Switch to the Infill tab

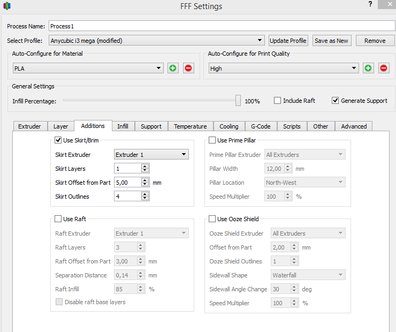(x=123, y=126)
